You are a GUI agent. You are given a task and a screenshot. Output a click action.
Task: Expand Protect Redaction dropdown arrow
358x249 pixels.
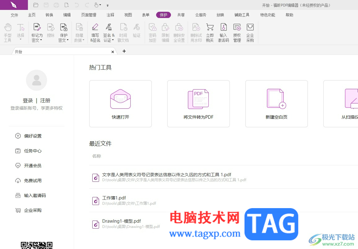click(68, 40)
